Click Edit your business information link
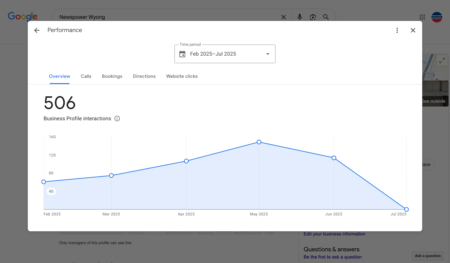Image resolution: width=450 pixels, height=263 pixels. [x=334, y=234]
